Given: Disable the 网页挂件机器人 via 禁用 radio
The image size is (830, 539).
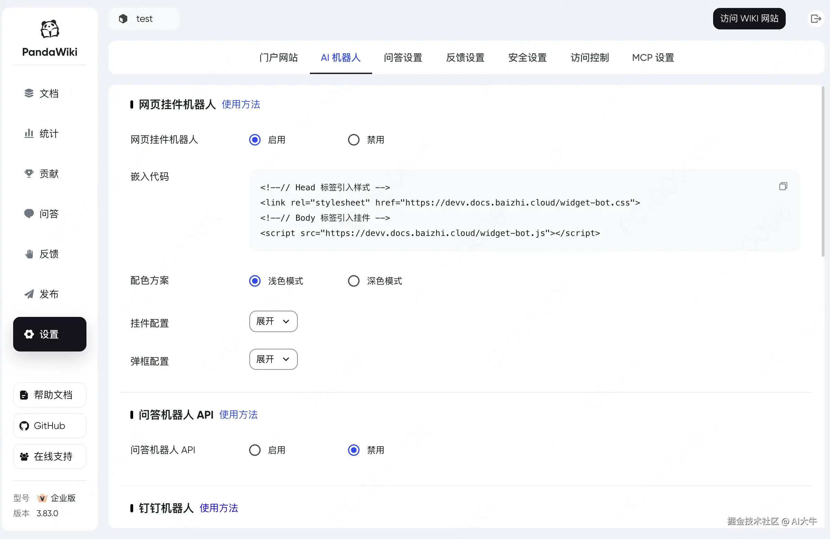Looking at the screenshot, I should tap(354, 140).
